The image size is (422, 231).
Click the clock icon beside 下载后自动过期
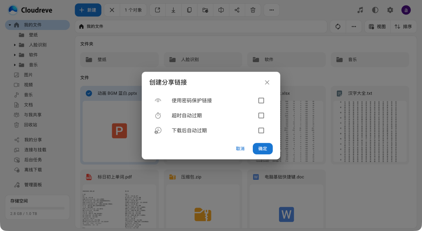coord(158,131)
